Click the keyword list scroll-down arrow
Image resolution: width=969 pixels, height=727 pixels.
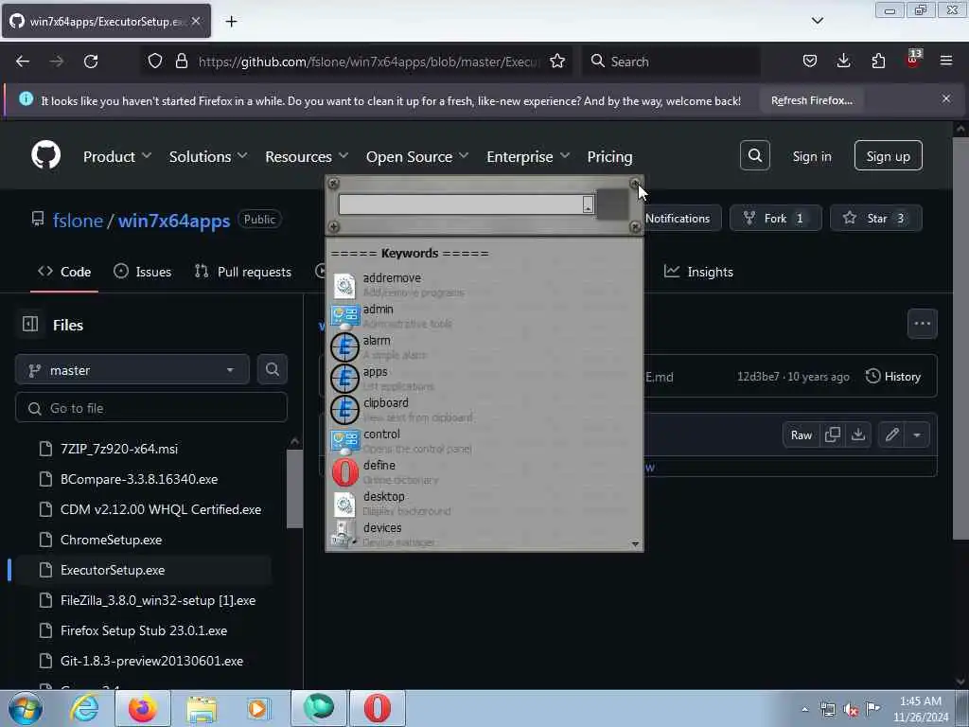635,544
